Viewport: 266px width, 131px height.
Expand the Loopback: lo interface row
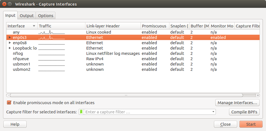point(10,48)
